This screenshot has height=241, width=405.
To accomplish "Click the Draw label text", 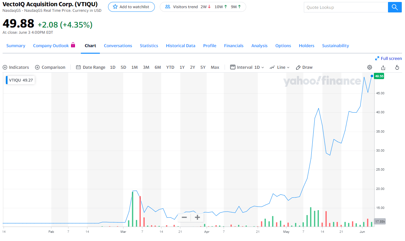I will [x=307, y=67].
